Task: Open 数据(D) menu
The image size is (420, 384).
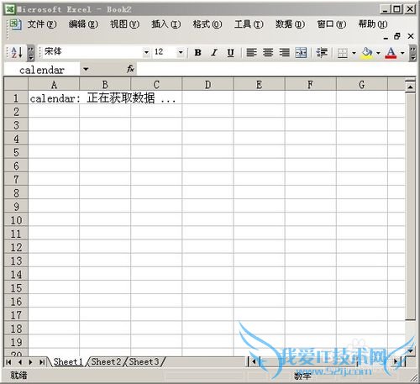Action: (x=290, y=24)
